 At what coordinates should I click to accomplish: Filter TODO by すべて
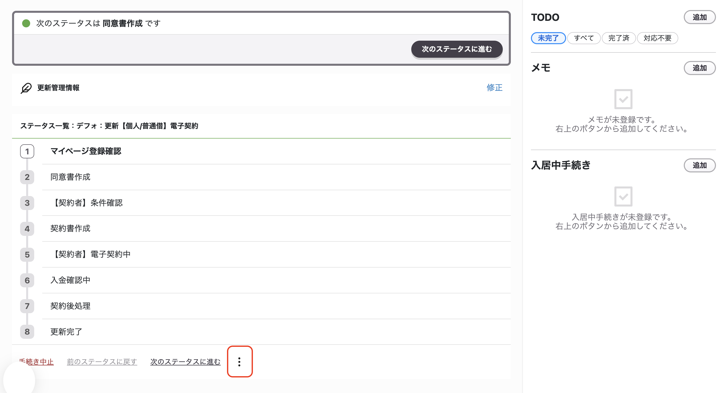tap(584, 38)
